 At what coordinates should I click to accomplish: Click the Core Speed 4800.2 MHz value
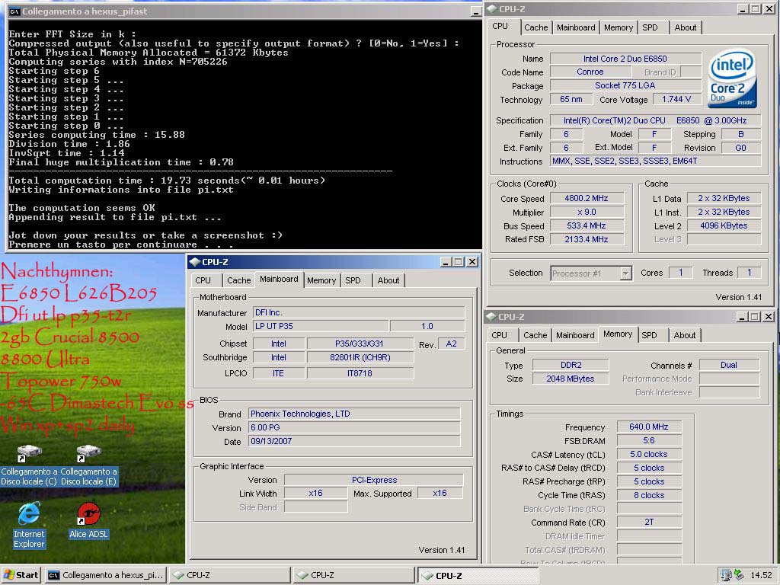(x=587, y=199)
